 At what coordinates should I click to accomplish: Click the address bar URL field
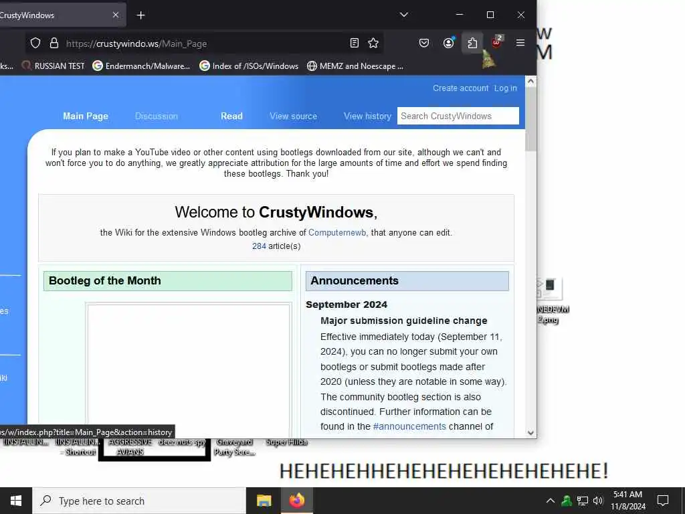(x=205, y=44)
